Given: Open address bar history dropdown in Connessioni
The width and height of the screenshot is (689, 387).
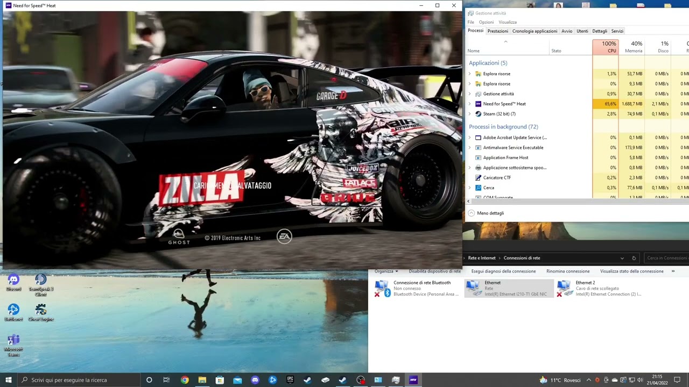Looking at the screenshot, I should 622,258.
